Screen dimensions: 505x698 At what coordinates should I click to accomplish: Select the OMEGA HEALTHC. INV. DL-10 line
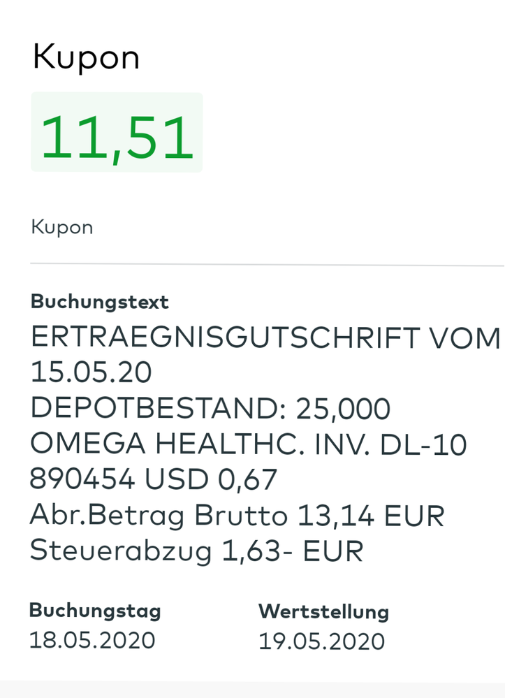click(x=248, y=444)
